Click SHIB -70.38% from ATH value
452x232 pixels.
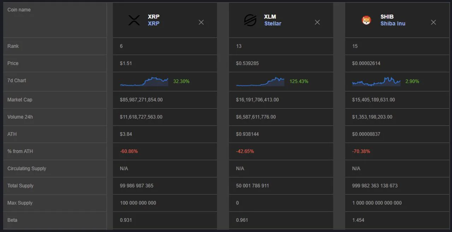pyautogui.click(x=361, y=151)
